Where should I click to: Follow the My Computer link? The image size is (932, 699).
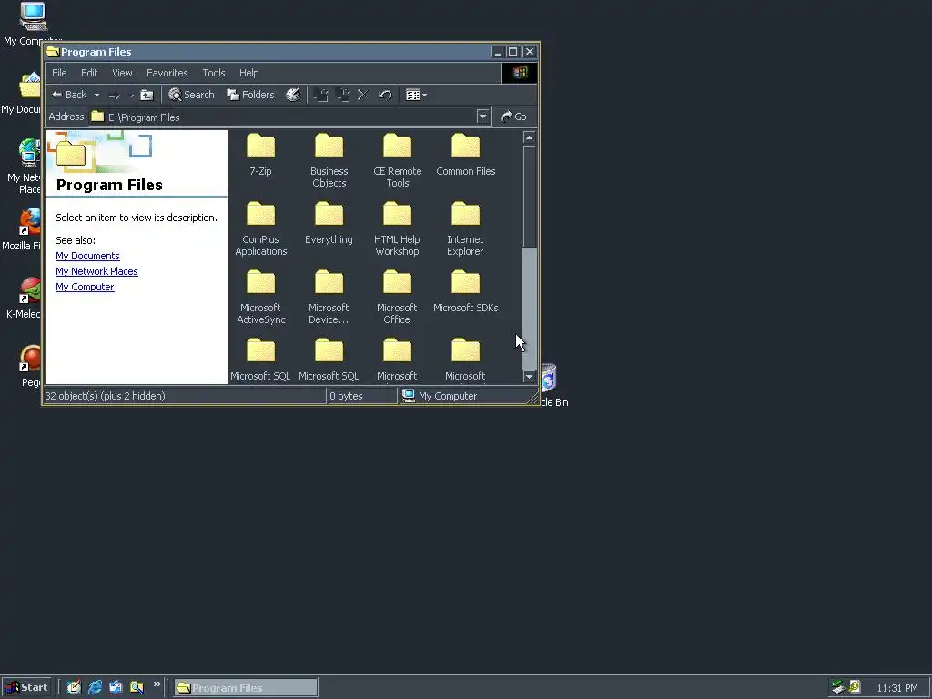point(85,287)
